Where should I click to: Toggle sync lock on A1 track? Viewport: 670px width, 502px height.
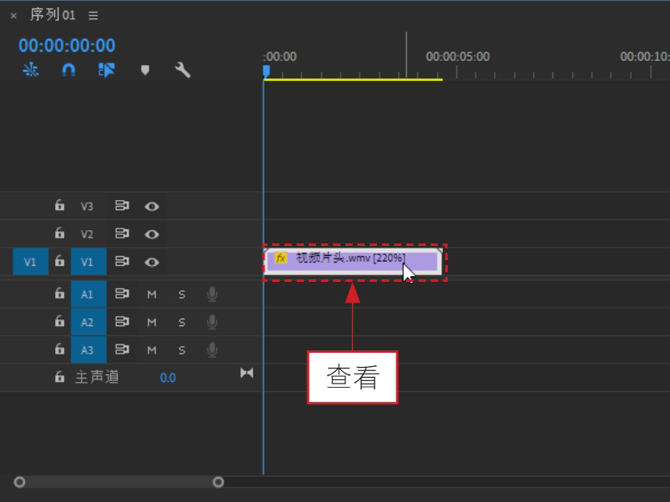click(122, 294)
